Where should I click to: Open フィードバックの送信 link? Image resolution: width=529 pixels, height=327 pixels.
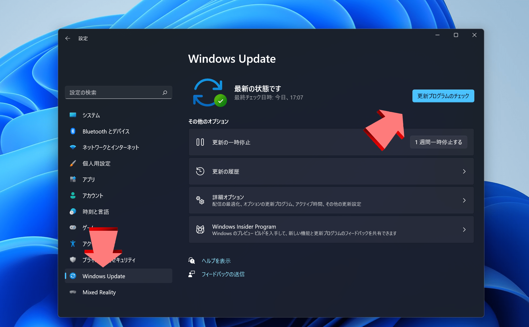point(223,274)
